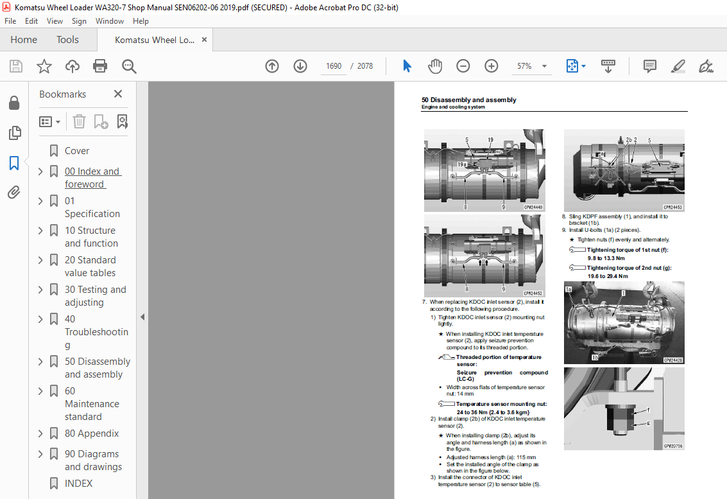This screenshot has height=499, width=727.
Task: Expand 80 Appendix bookmark
Action: 40,433
